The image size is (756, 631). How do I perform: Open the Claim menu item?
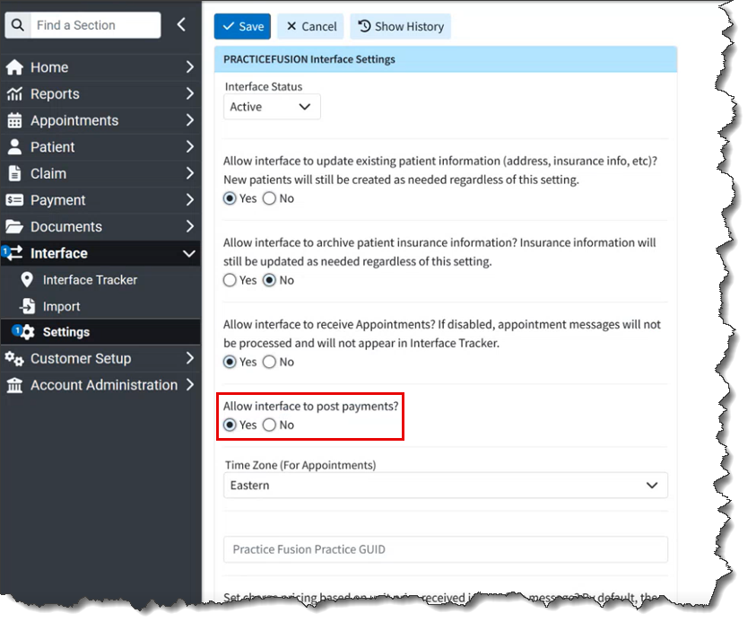[x=100, y=173]
